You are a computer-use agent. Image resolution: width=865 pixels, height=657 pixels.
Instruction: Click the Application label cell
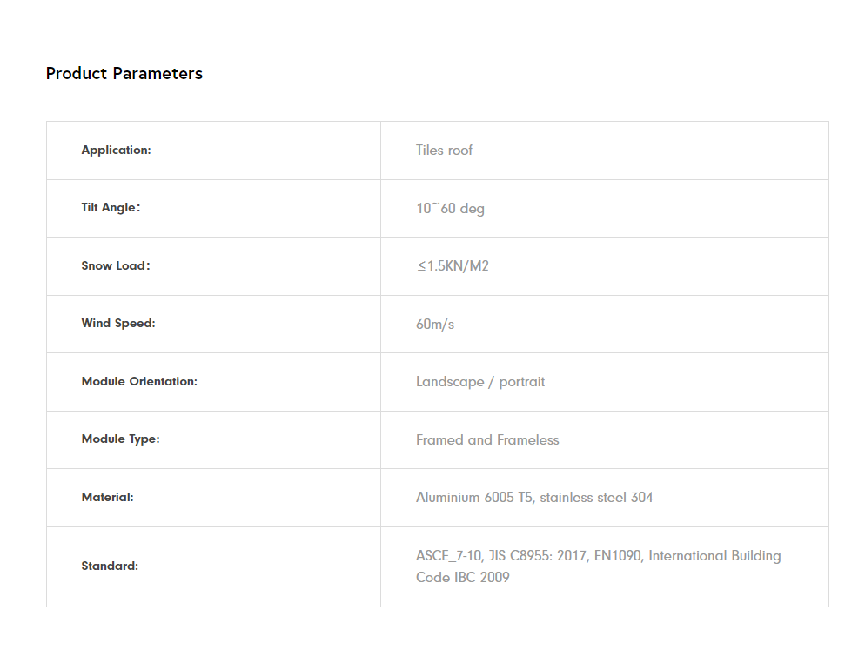[116, 151]
